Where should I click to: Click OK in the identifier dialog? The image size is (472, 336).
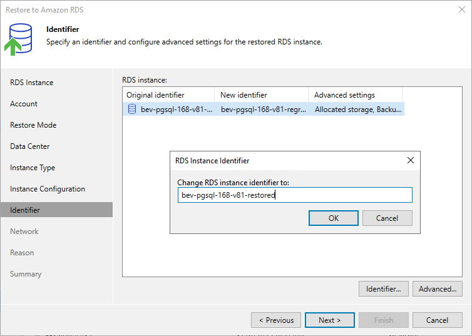pos(334,218)
